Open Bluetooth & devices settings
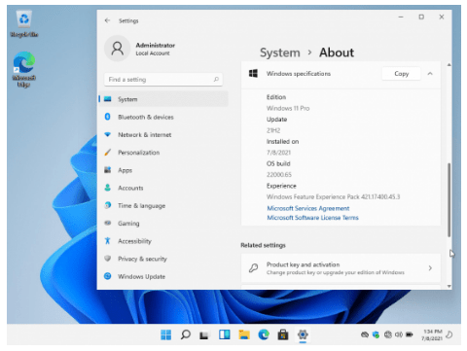The height and width of the screenshot is (351, 467). pos(163,117)
